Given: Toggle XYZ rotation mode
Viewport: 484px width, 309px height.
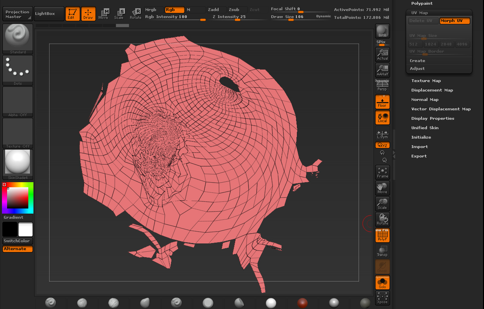Looking at the screenshot, I should (383, 145).
